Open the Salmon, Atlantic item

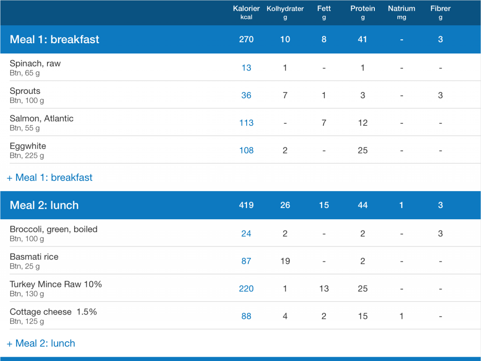(42, 123)
